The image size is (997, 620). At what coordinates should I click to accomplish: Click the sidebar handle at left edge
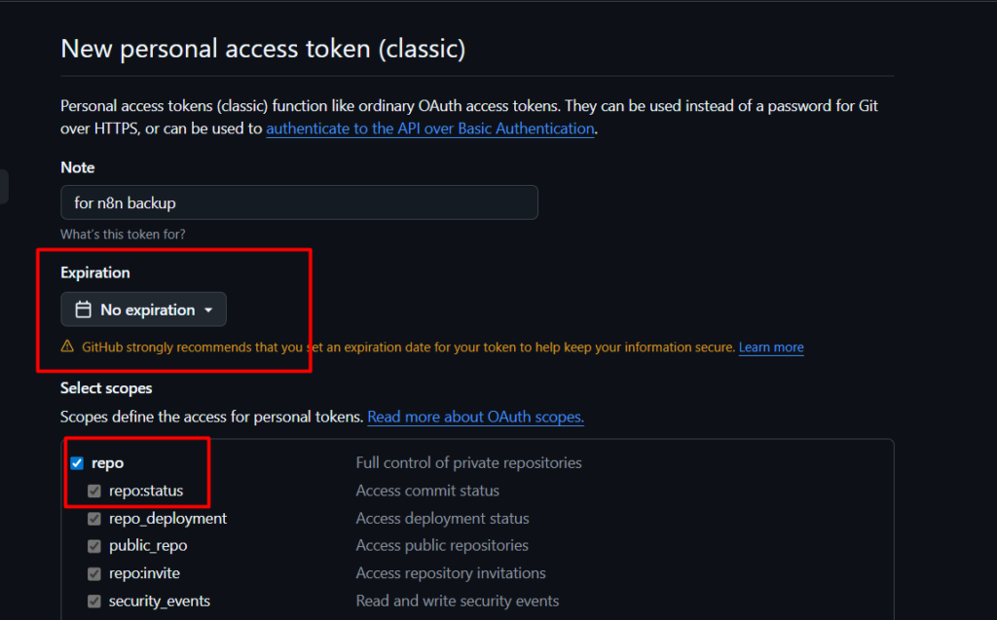coord(4,187)
